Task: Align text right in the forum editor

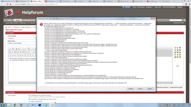Action: click(x=23, y=52)
